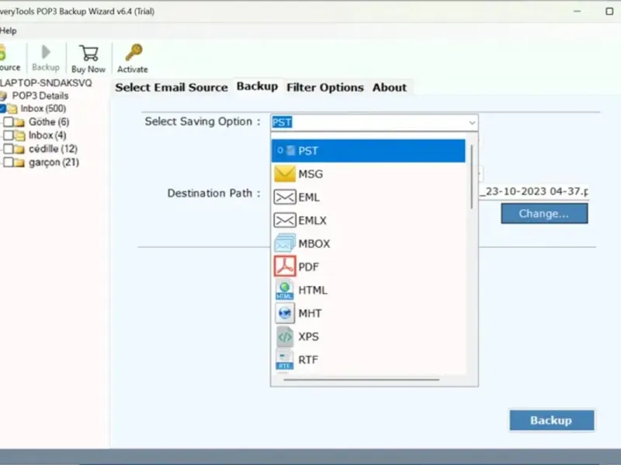The image size is (621, 465).
Task: Click the garçon folder icon
Action: 19,163
